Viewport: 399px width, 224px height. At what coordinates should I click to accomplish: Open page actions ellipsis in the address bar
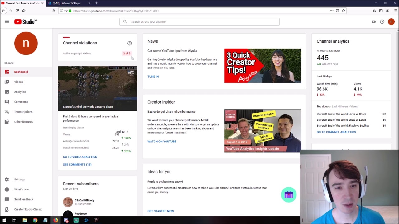pos(331,11)
